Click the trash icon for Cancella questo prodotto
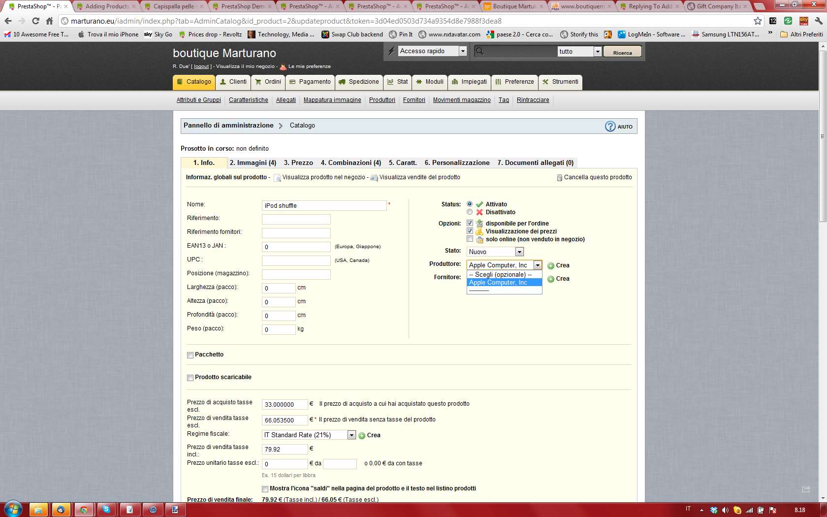 [x=559, y=178]
